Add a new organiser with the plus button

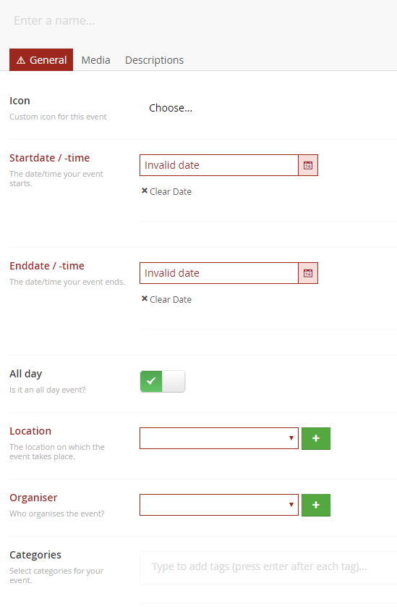point(316,505)
